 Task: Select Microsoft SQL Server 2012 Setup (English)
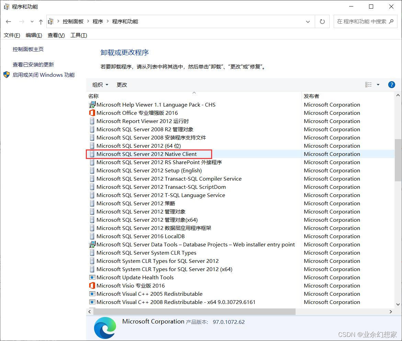click(x=149, y=171)
